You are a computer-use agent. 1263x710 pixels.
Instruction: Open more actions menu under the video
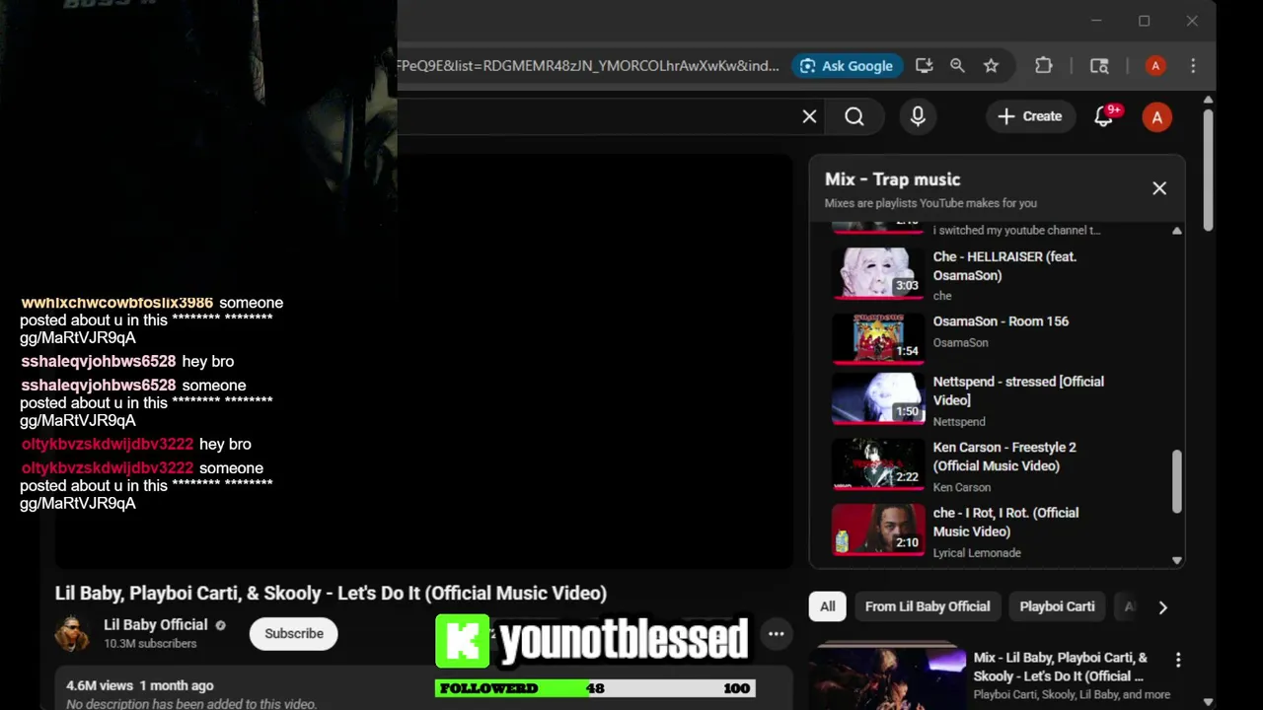click(777, 634)
